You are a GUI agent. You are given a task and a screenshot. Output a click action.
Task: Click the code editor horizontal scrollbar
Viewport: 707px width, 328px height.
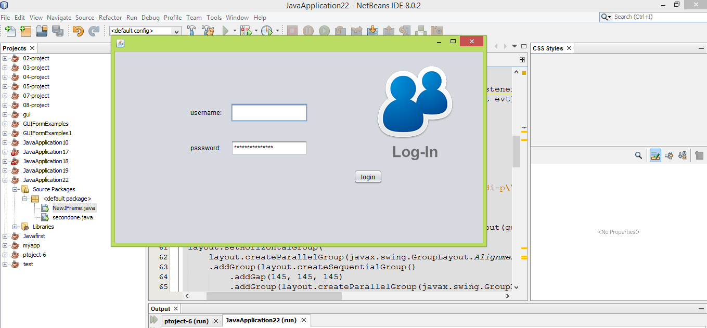coord(274,296)
